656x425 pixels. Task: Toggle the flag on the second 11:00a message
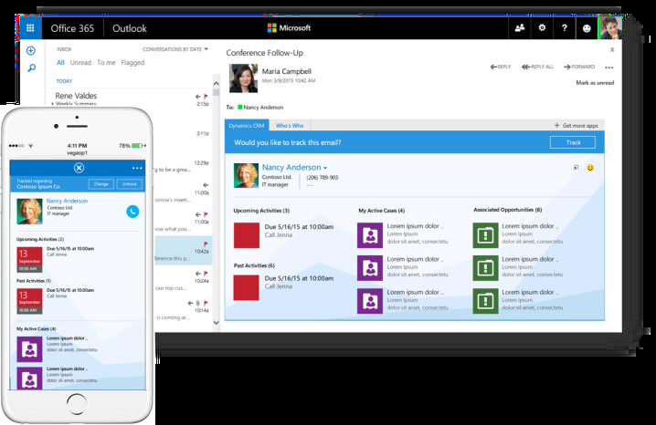pyautogui.click(x=206, y=214)
